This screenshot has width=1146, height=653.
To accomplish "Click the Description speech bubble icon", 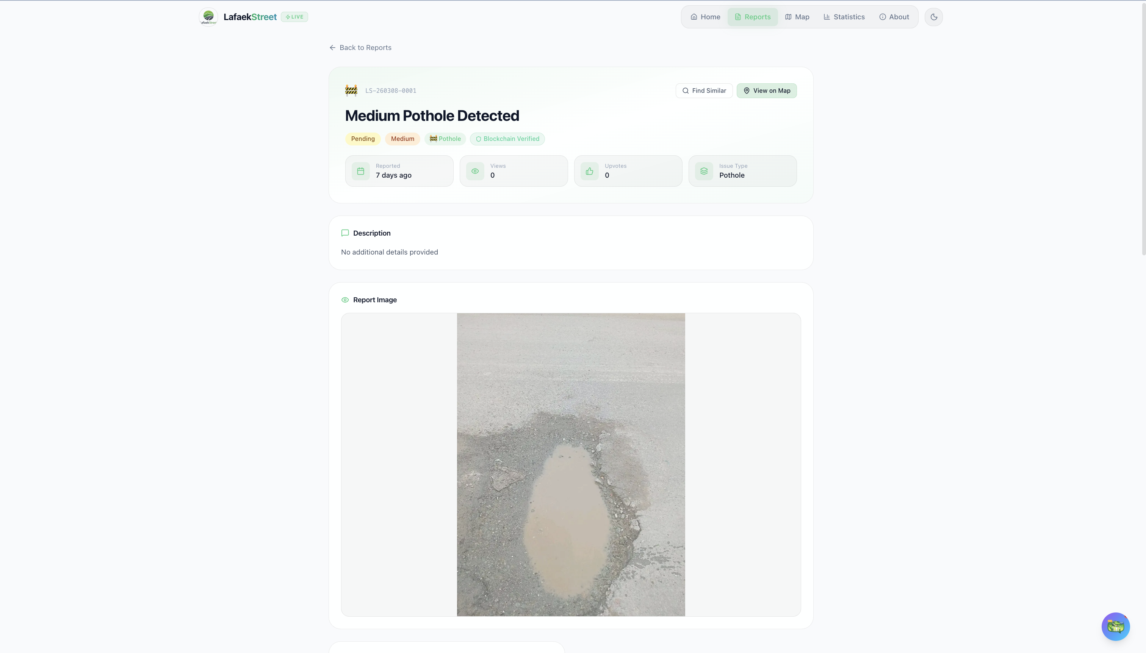I will [345, 233].
